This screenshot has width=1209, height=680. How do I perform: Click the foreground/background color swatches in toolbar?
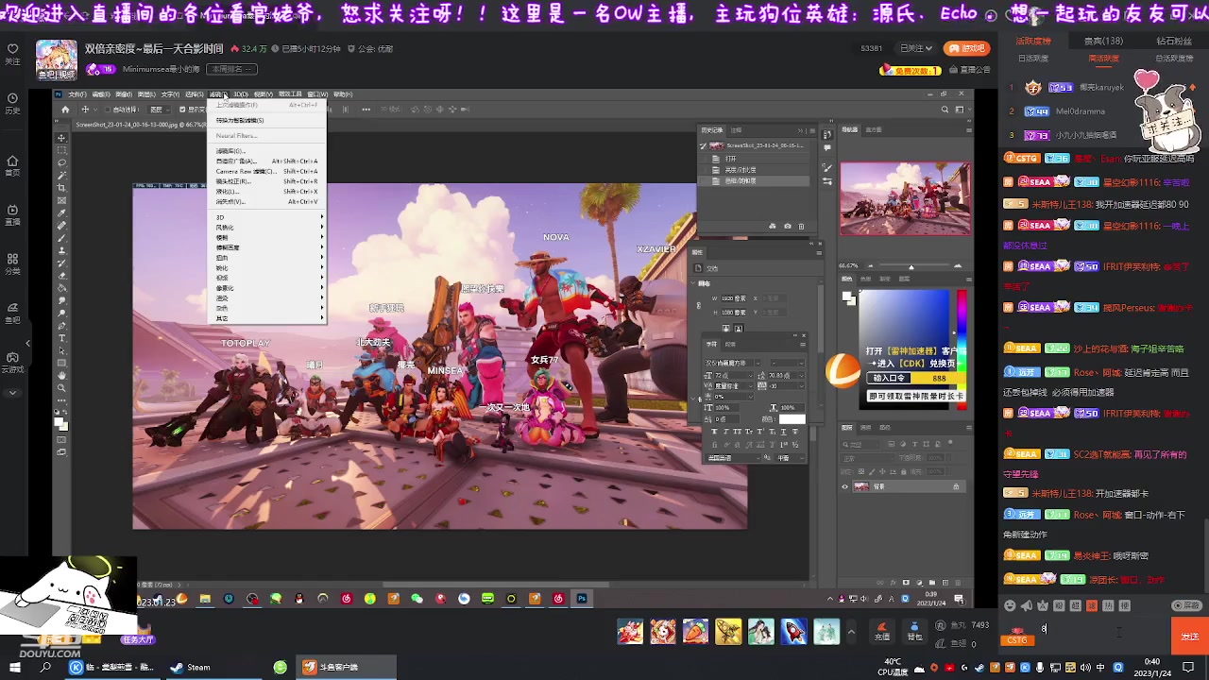pyautogui.click(x=61, y=424)
